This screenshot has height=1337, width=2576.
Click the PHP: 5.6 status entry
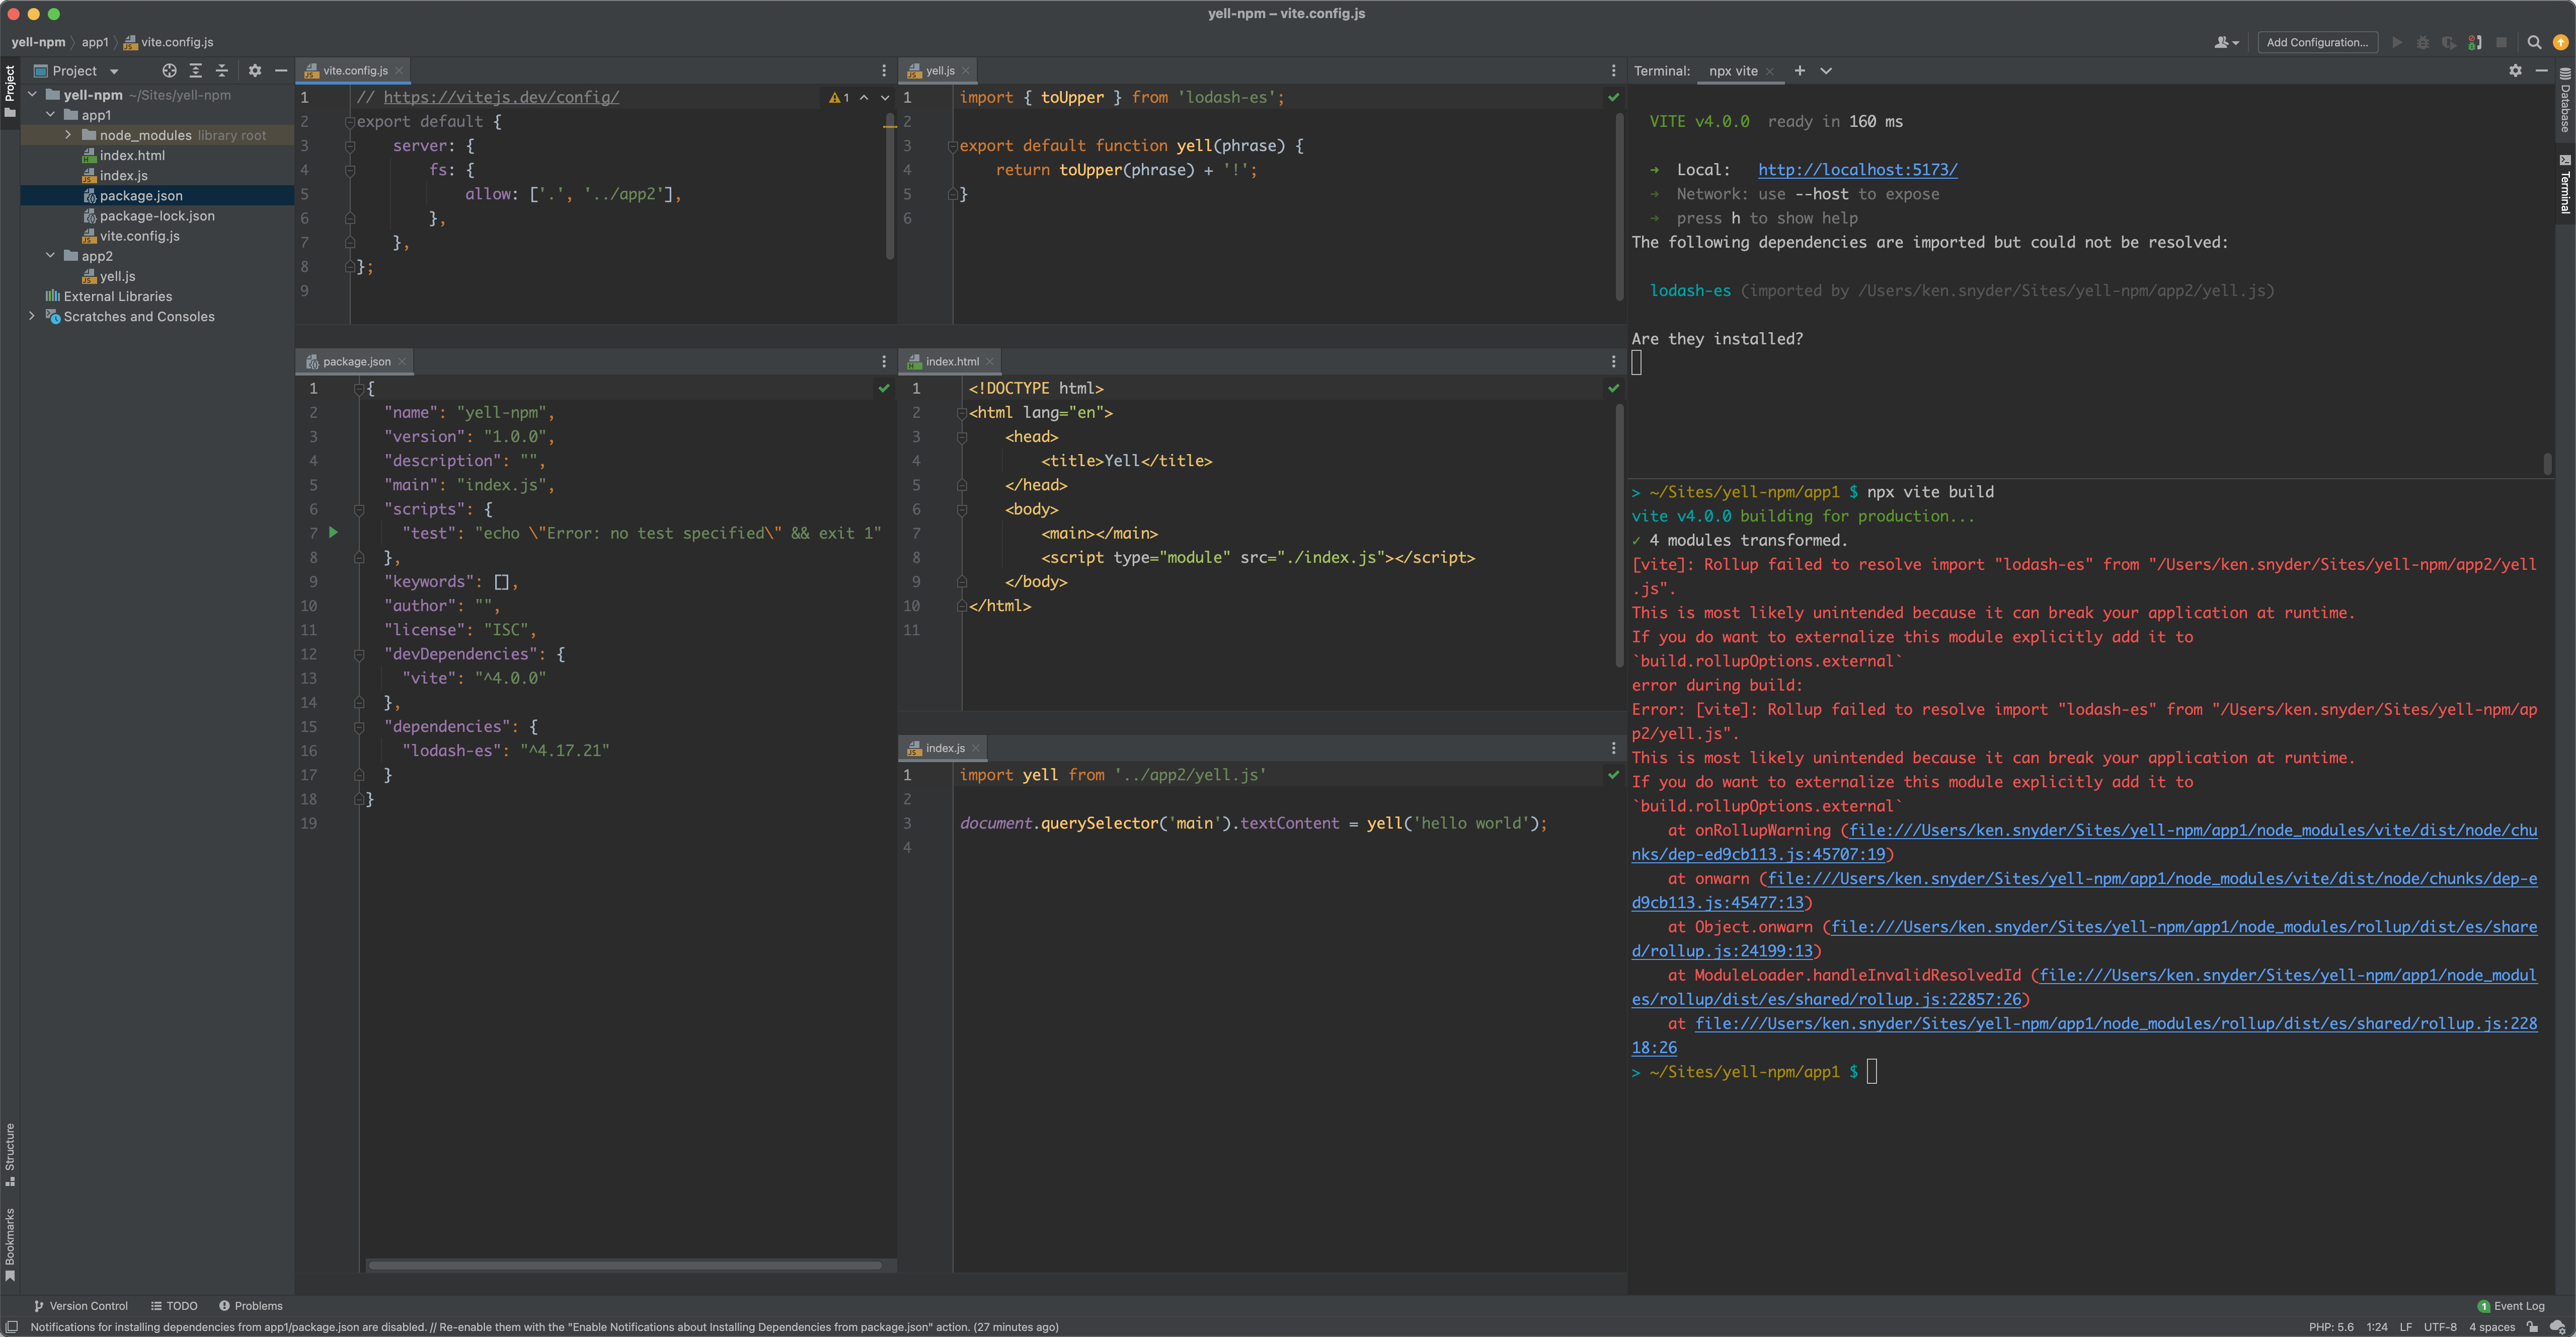coord(2331,1327)
